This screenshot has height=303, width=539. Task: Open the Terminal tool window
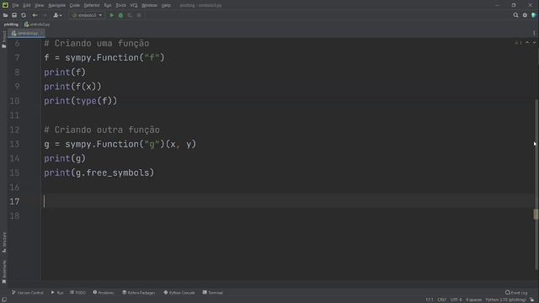(x=213, y=293)
